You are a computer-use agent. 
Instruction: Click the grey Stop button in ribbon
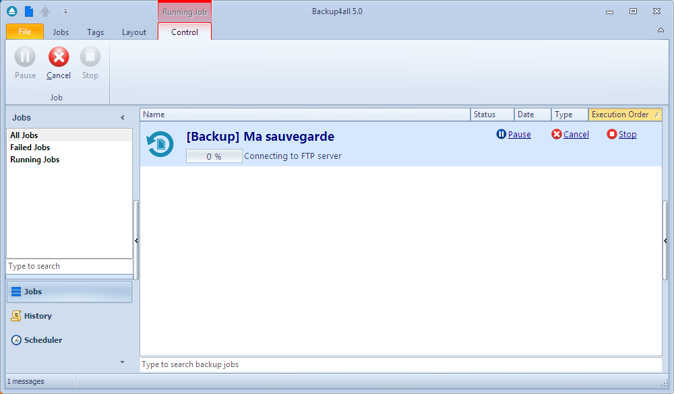click(90, 63)
